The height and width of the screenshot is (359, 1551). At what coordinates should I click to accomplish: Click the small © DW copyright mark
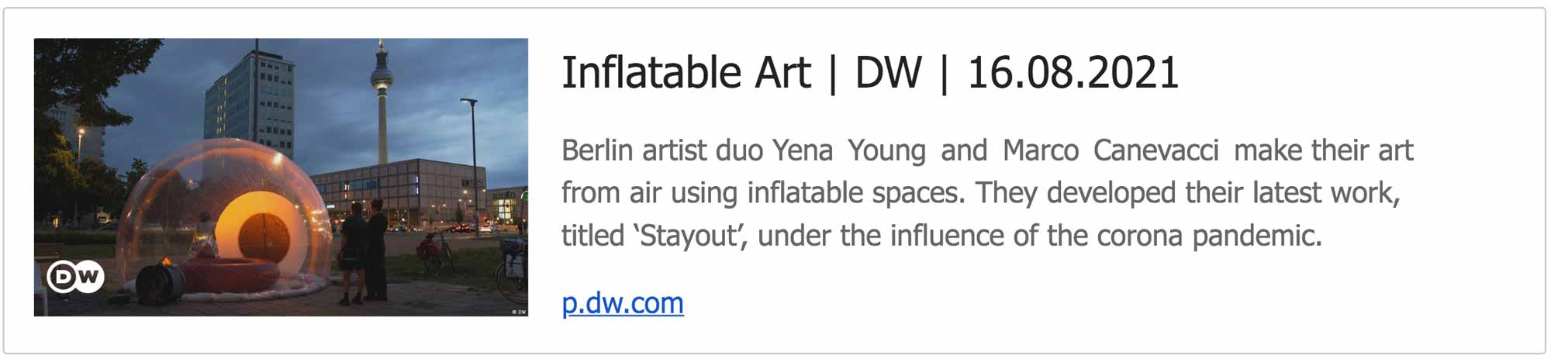(x=519, y=312)
